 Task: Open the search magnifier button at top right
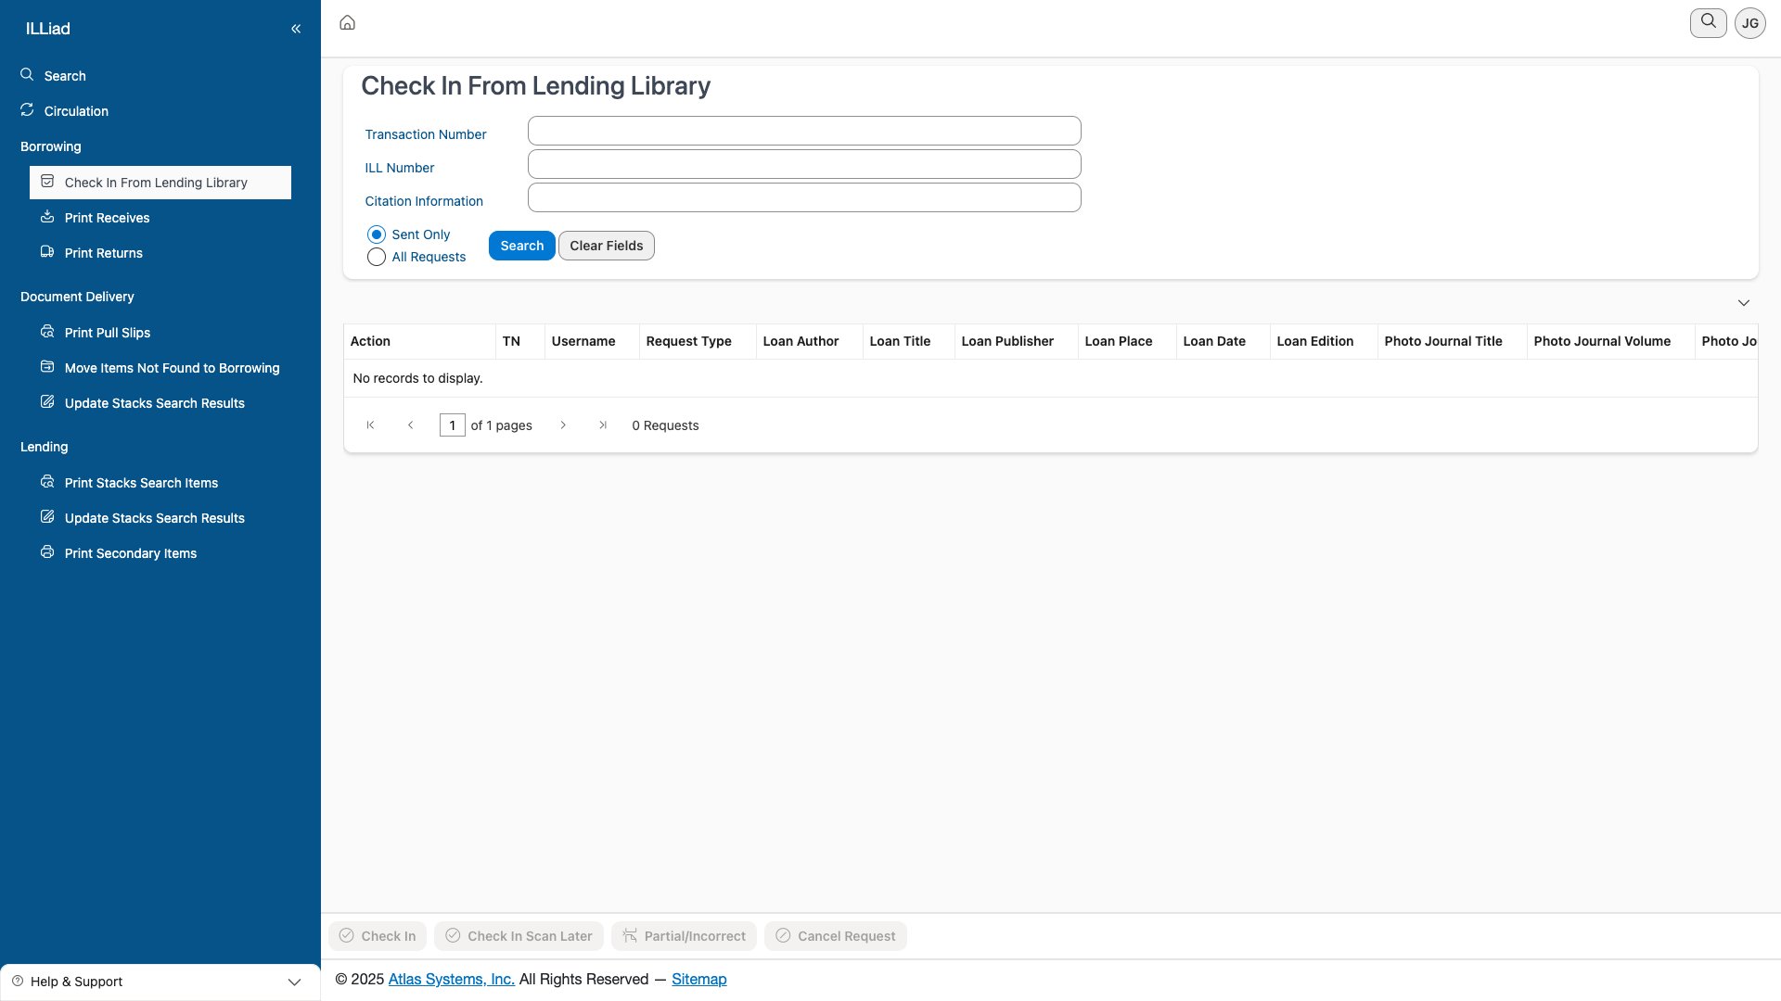pos(1708,22)
